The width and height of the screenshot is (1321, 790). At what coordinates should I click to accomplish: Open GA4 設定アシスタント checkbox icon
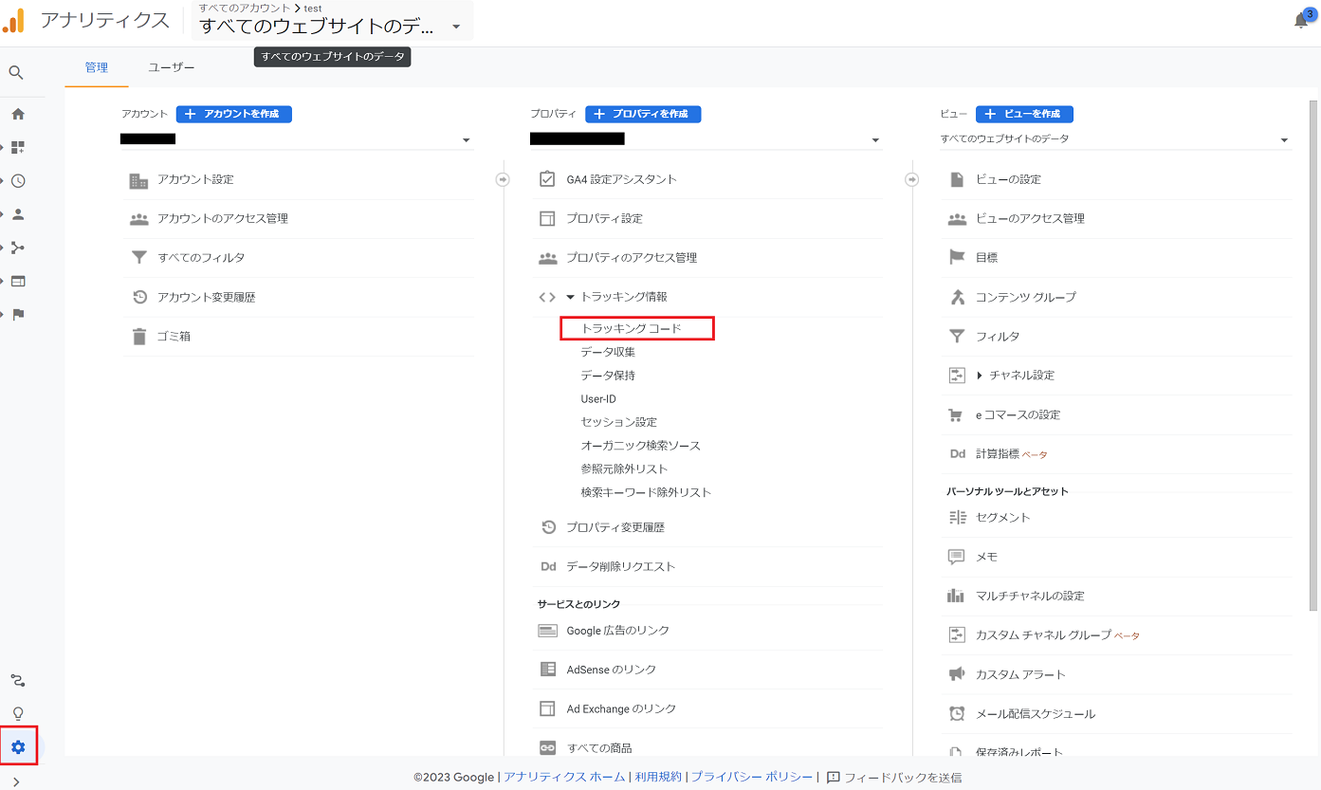[x=547, y=179]
